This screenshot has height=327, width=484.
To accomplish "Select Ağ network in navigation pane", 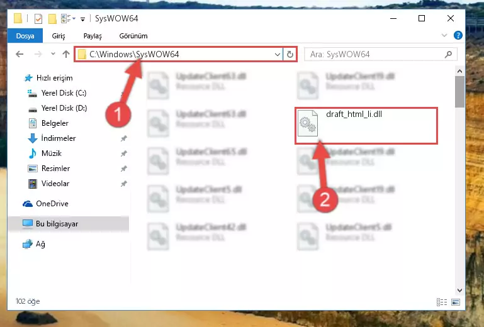I will (40, 244).
